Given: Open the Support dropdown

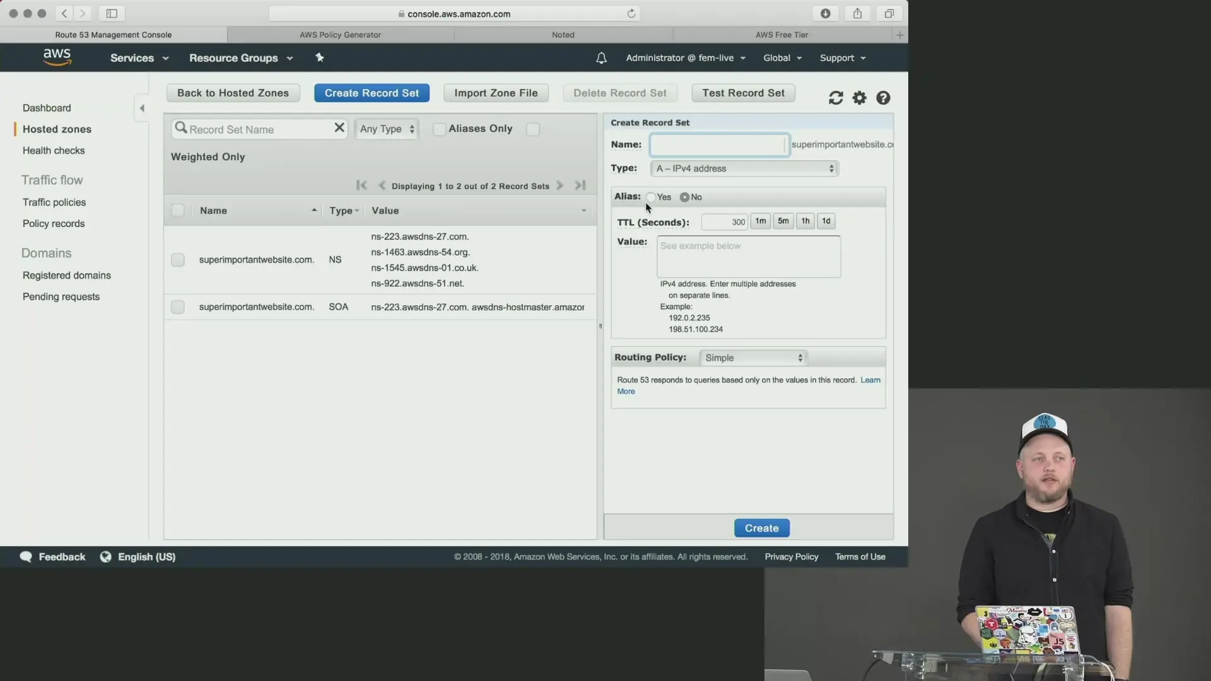Looking at the screenshot, I should tap(843, 58).
